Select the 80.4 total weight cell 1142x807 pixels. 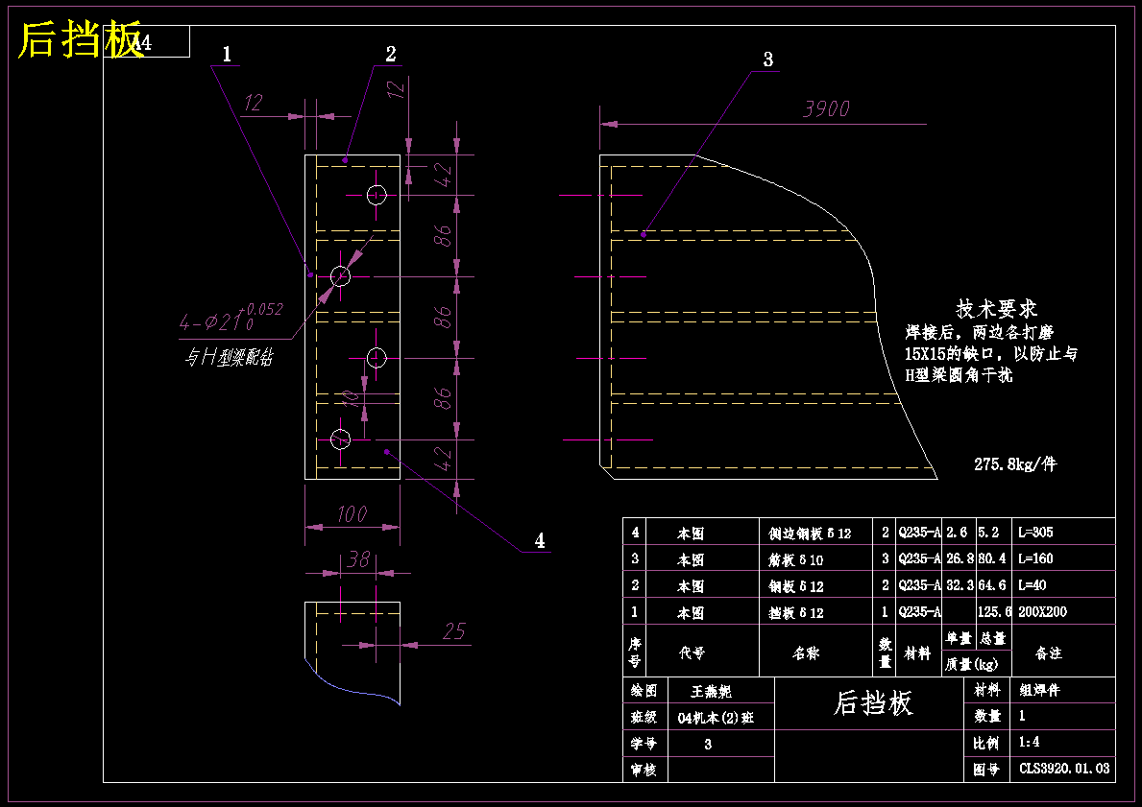point(992,558)
